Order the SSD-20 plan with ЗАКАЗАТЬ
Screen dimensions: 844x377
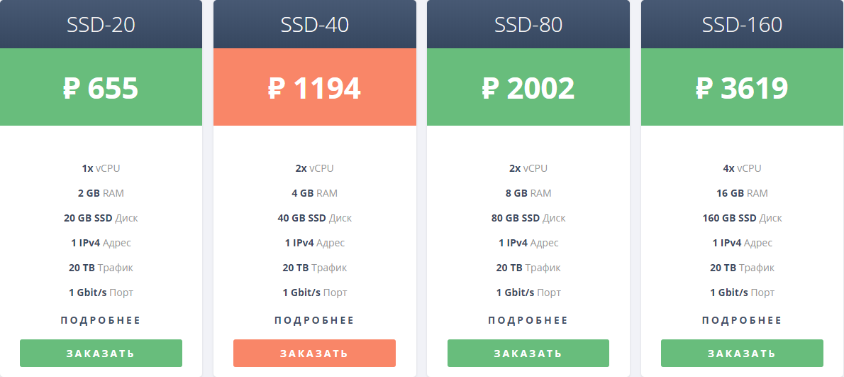pyautogui.click(x=101, y=354)
